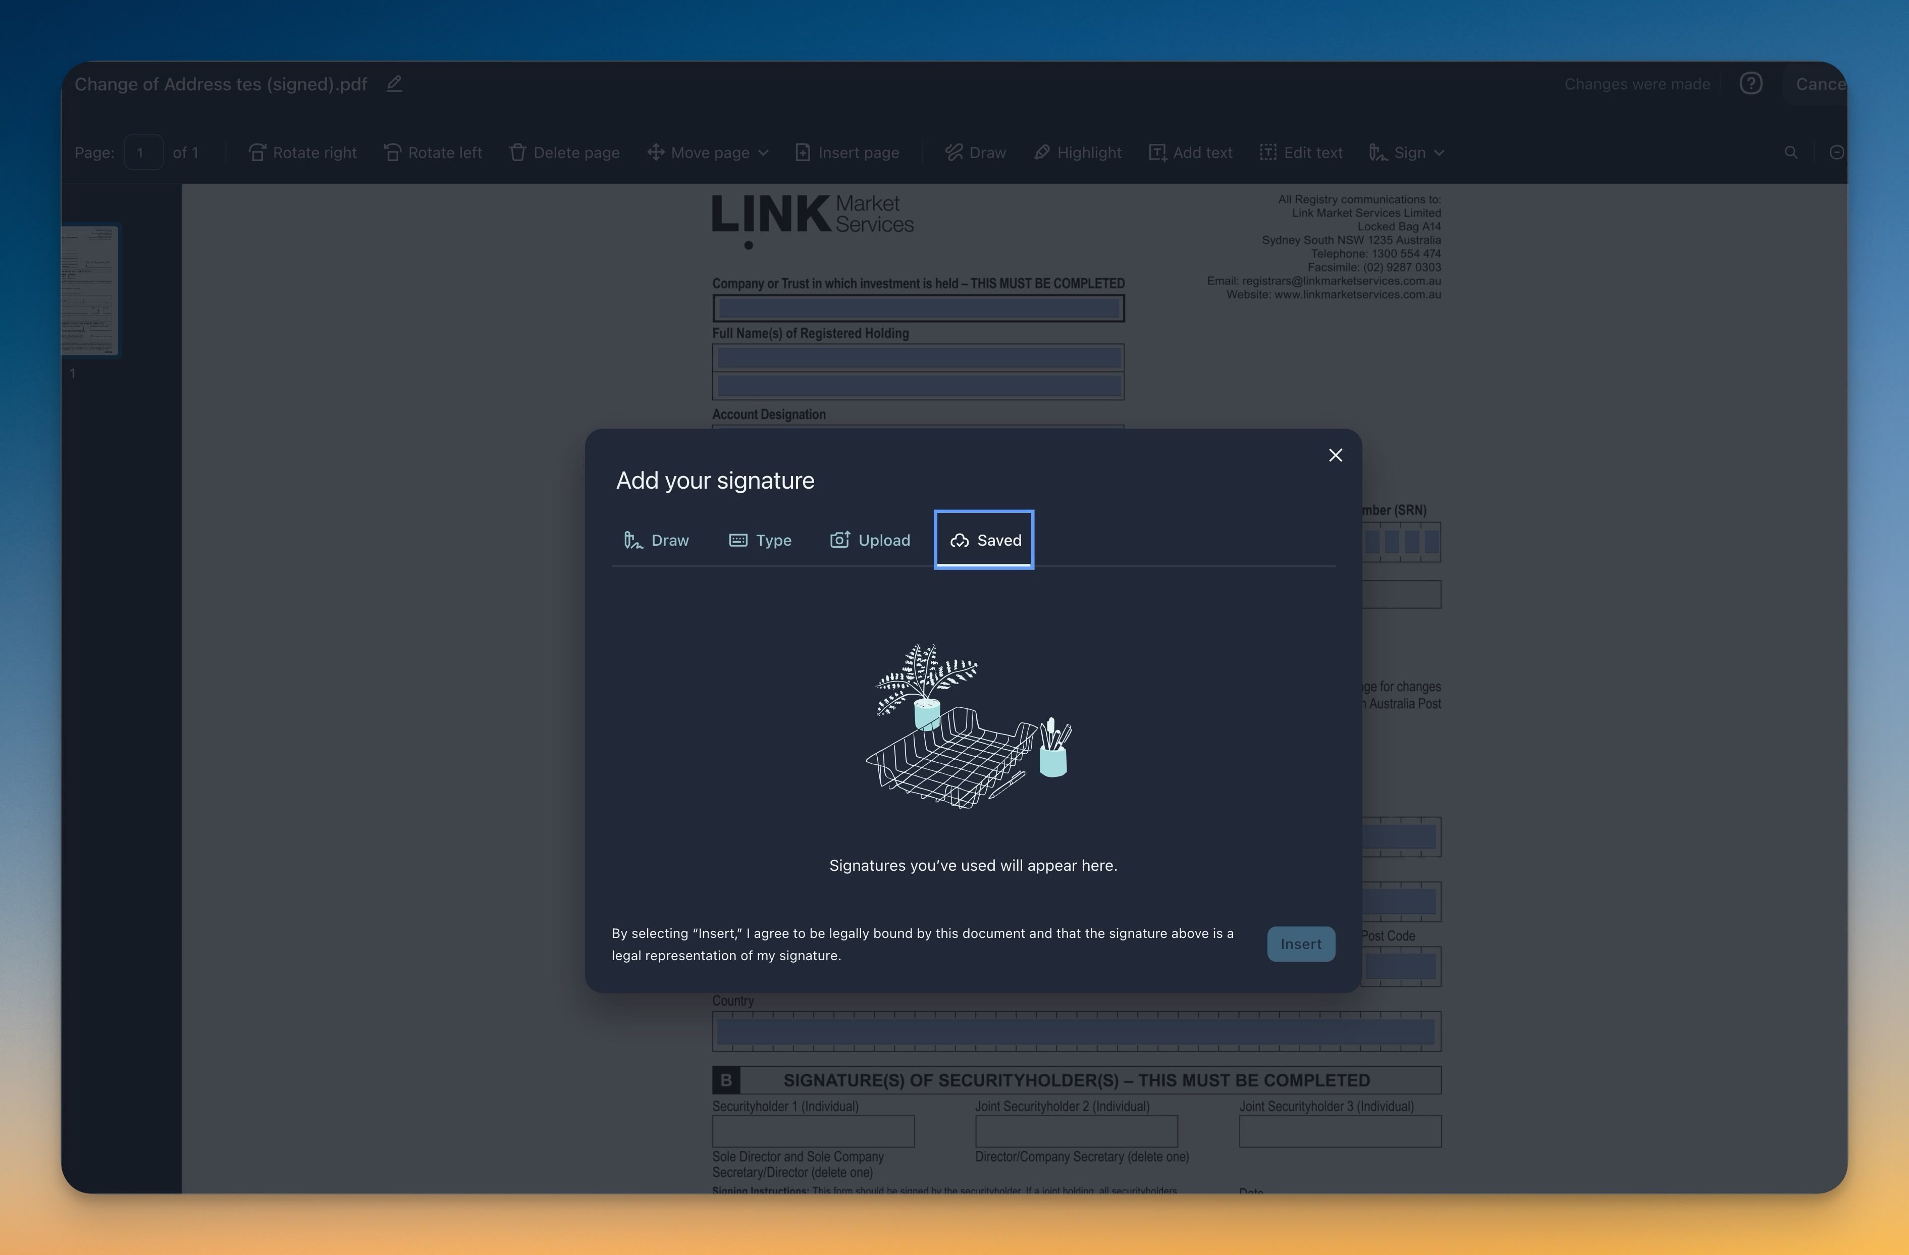Open the help question mark icon
The width and height of the screenshot is (1909, 1255).
(x=1750, y=84)
